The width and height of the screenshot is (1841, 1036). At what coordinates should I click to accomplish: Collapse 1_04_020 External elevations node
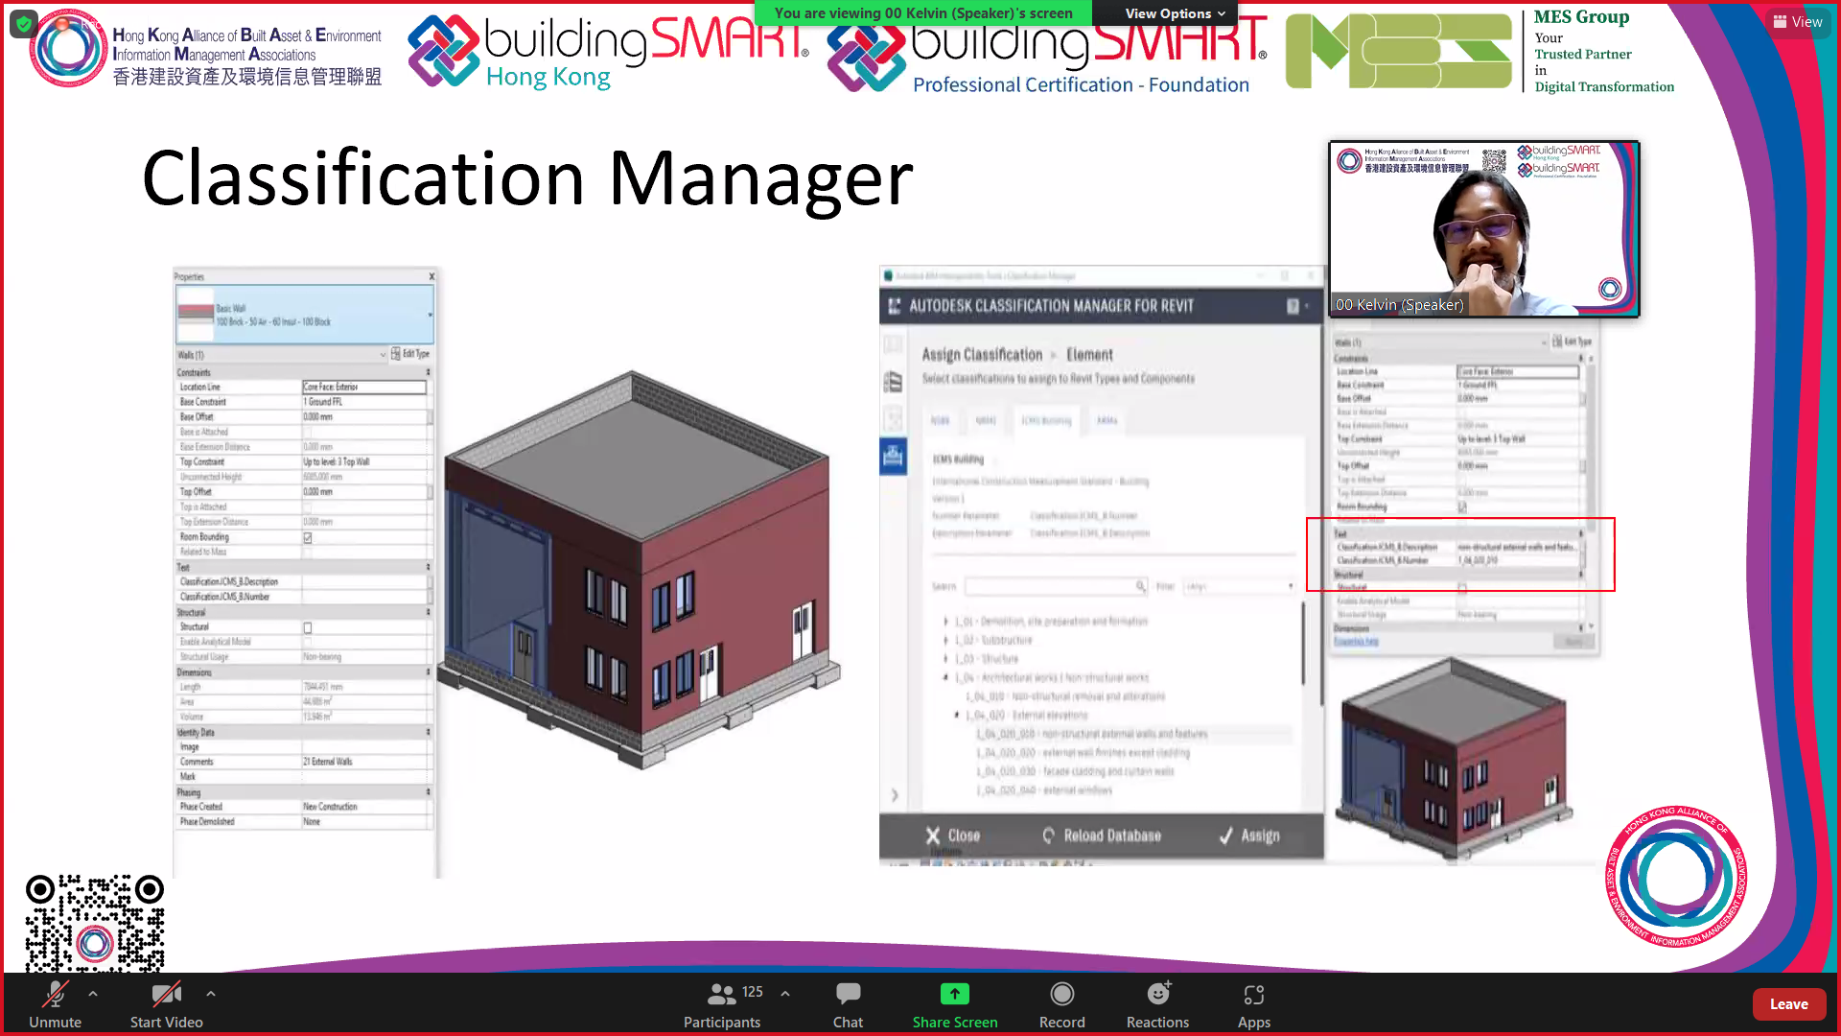click(x=957, y=716)
